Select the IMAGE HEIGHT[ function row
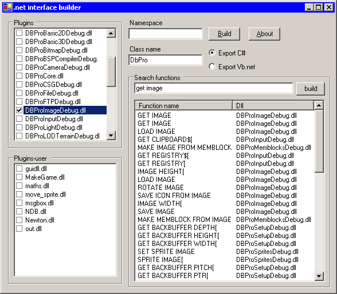Image resolution: width=337 pixels, height=294 pixels. pyautogui.click(x=225, y=172)
